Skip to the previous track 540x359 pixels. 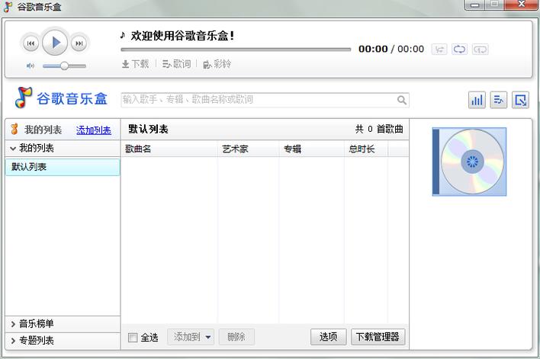(x=31, y=43)
